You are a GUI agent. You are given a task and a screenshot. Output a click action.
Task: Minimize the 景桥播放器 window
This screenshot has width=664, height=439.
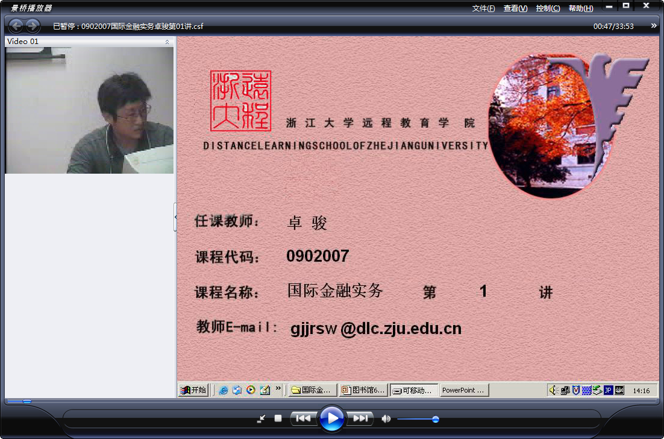[609, 7]
